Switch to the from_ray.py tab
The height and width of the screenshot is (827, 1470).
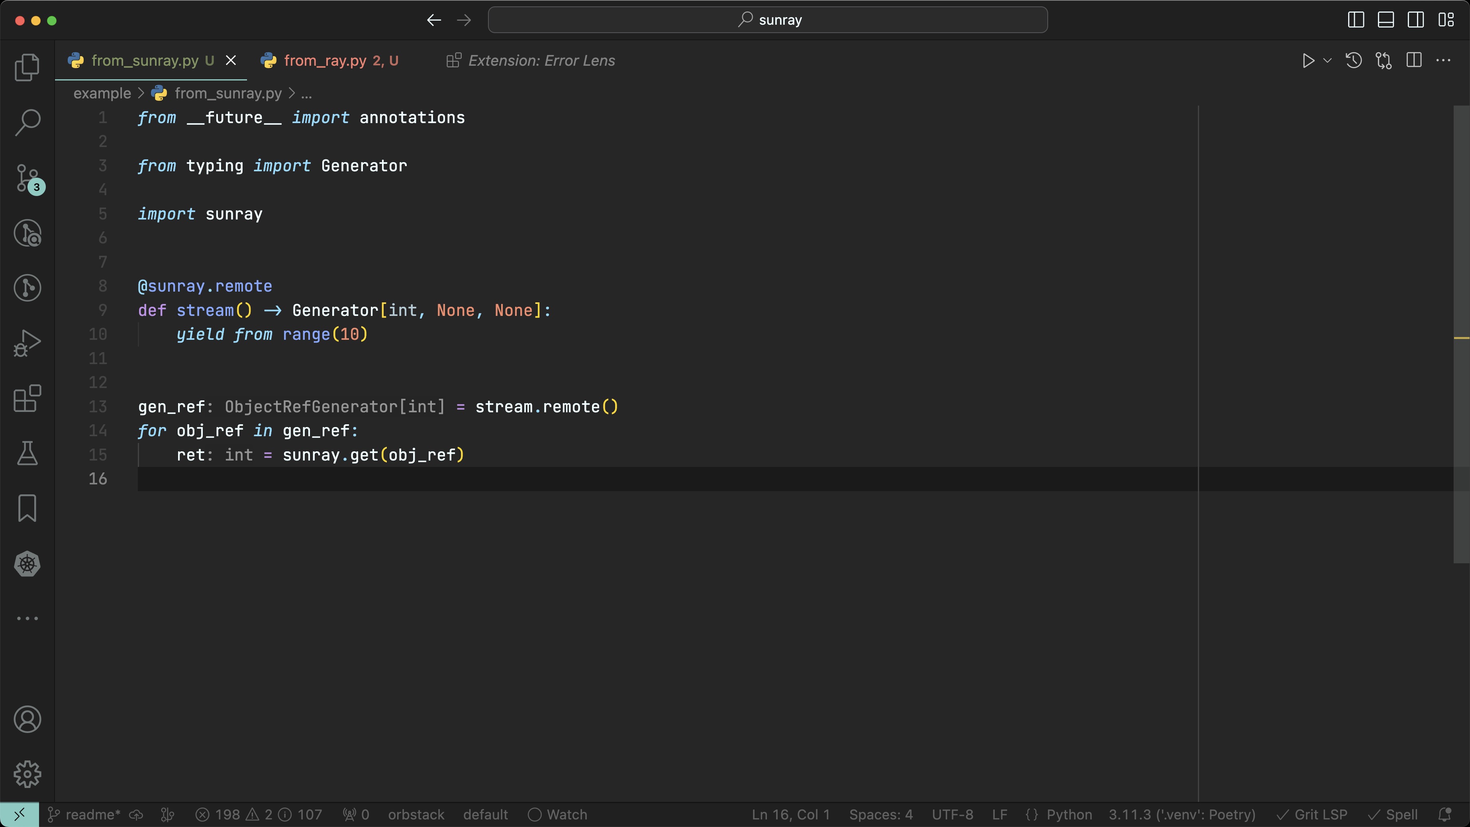tap(325, 61)
